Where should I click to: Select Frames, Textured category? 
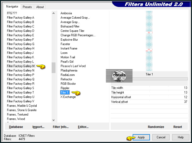point(18,115)
